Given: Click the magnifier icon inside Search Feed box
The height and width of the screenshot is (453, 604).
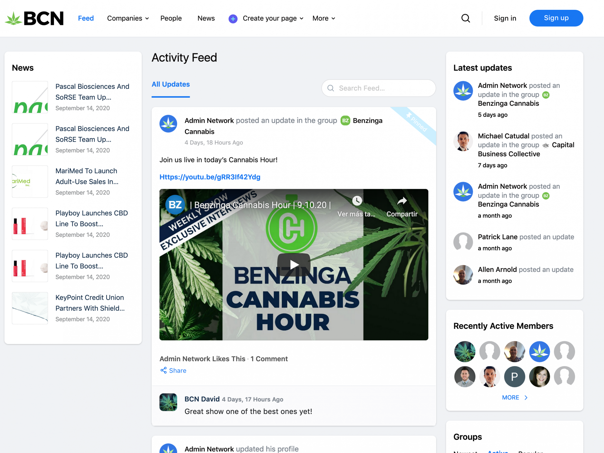Looking at the screenshot, I should (x=331, y=88).
